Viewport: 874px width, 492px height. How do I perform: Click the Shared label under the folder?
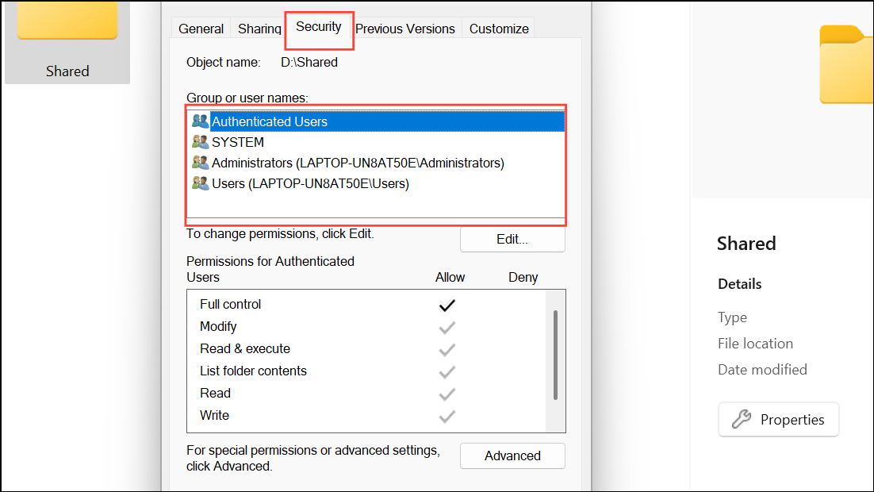[x=67, y=71]
